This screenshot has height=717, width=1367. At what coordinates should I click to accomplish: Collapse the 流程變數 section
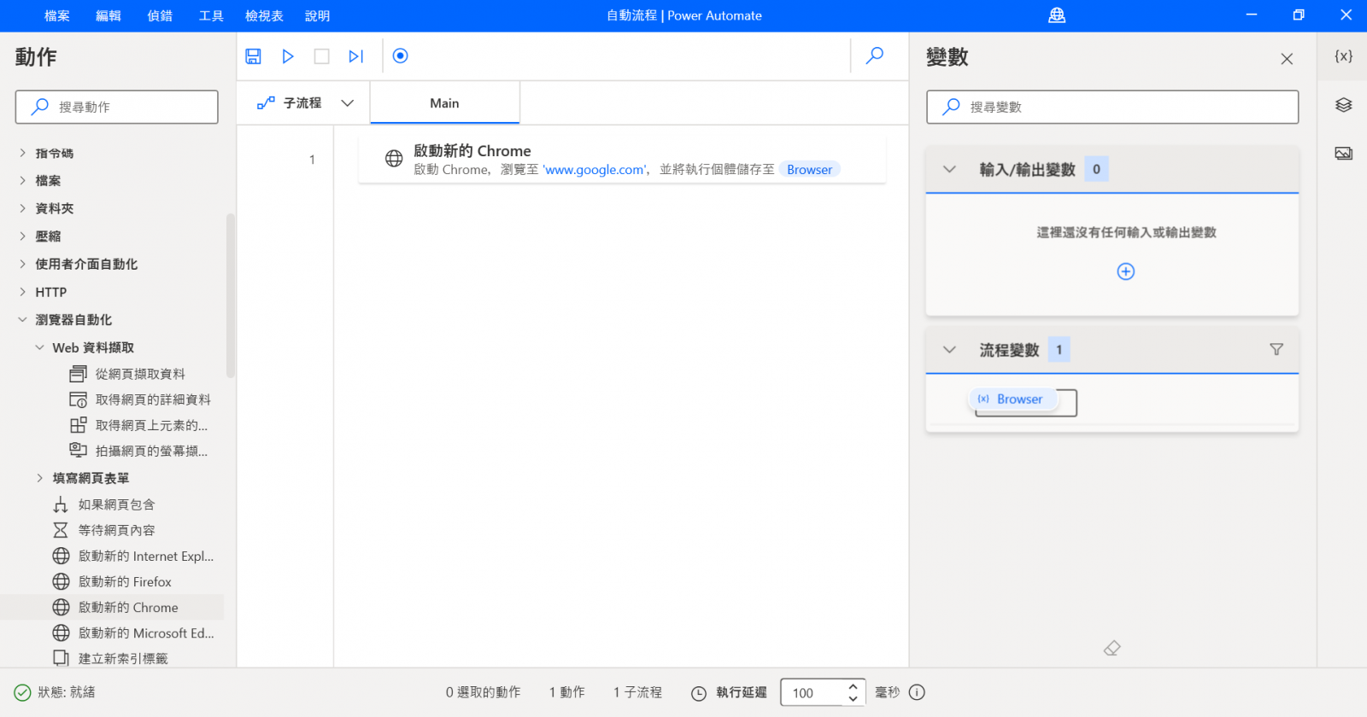pyautogui.click(x=949, y=349)
